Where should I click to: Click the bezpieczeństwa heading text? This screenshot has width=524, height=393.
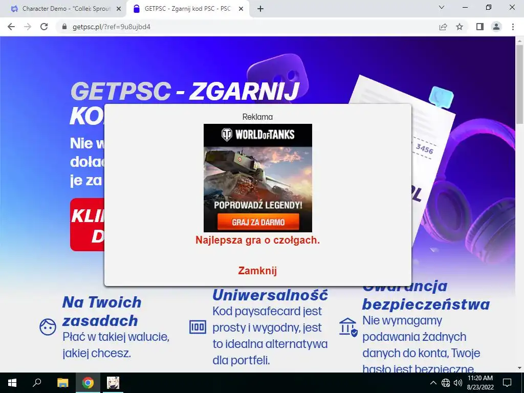pos(426,304)
